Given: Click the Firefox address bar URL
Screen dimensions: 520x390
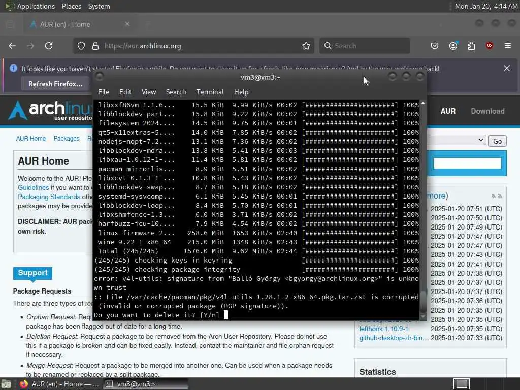Looking at the screenshot, I should coord(143,46).
